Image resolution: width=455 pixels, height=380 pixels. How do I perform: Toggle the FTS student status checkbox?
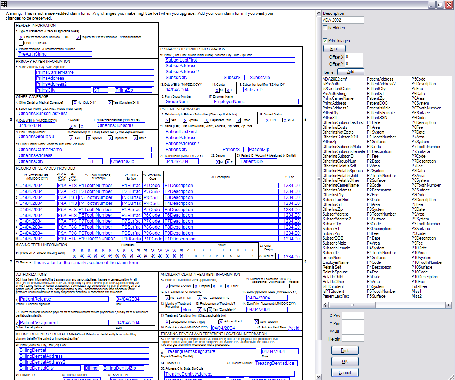(266, 120)
